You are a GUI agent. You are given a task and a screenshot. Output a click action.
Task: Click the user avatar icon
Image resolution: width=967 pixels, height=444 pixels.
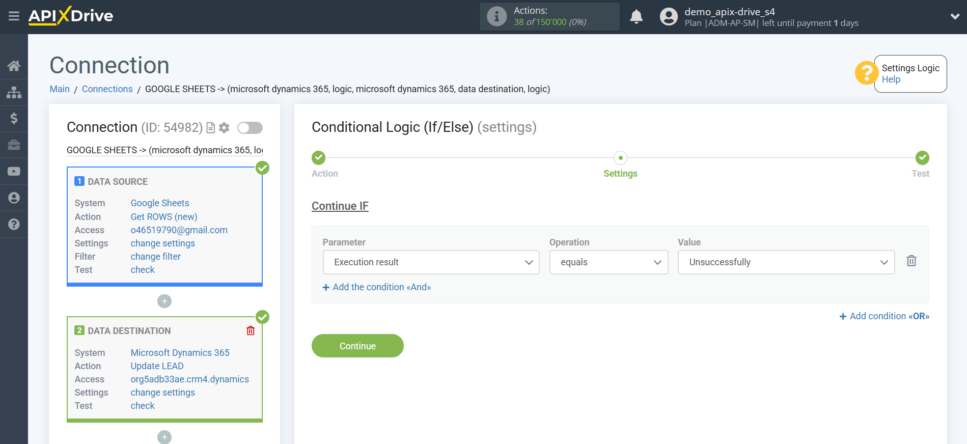(669, 17)
